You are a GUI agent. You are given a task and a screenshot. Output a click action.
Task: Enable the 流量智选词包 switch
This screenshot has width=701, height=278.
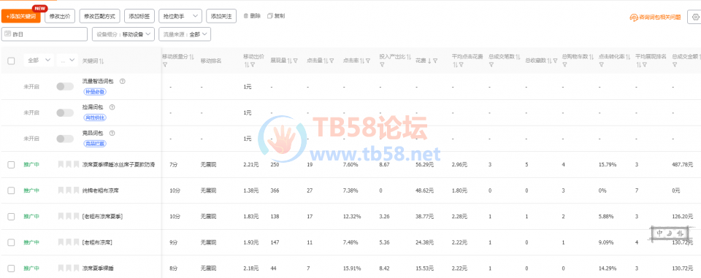click(x=65, y=87)
